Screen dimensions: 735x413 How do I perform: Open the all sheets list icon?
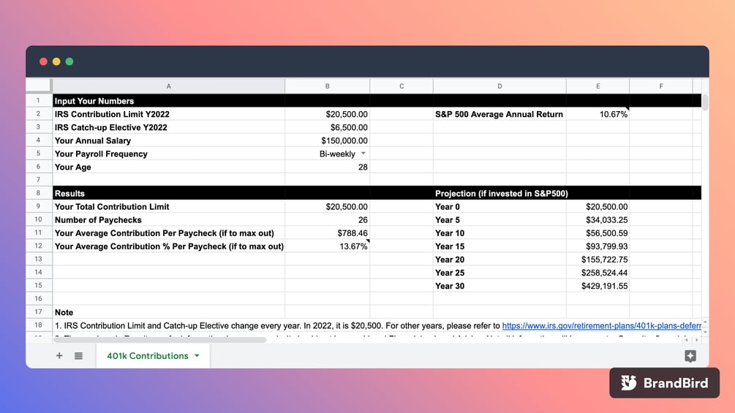(78, 356)
